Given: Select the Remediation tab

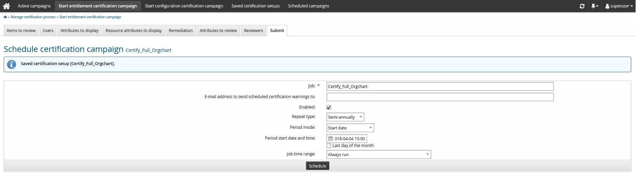Looking at the screenshot, I should click(180, 30).
